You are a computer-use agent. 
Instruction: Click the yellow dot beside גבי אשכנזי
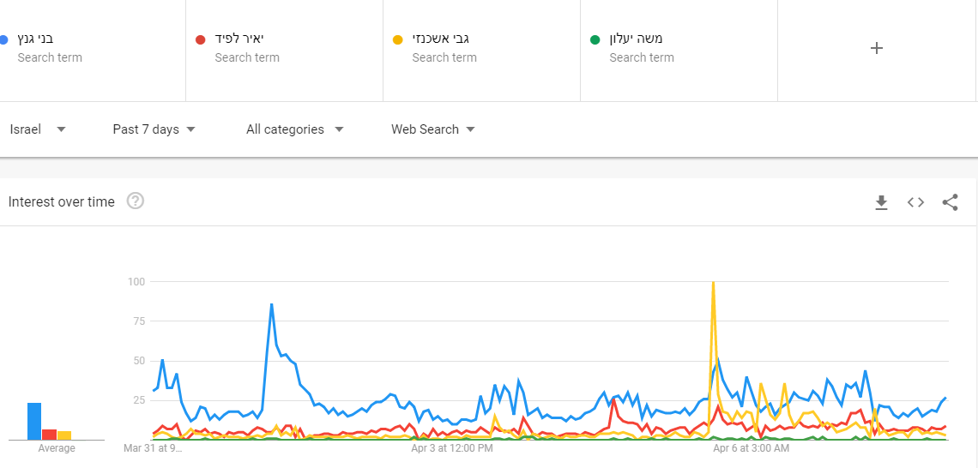click(x=397, y=39)
